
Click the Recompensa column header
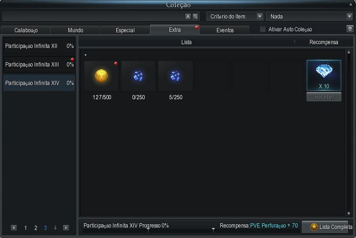324,42
